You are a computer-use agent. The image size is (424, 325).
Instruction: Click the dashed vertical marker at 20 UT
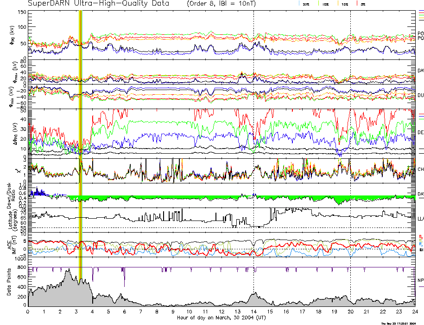(351, 158)
